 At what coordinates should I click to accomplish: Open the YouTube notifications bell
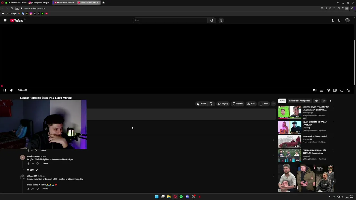tap(339, 20)
